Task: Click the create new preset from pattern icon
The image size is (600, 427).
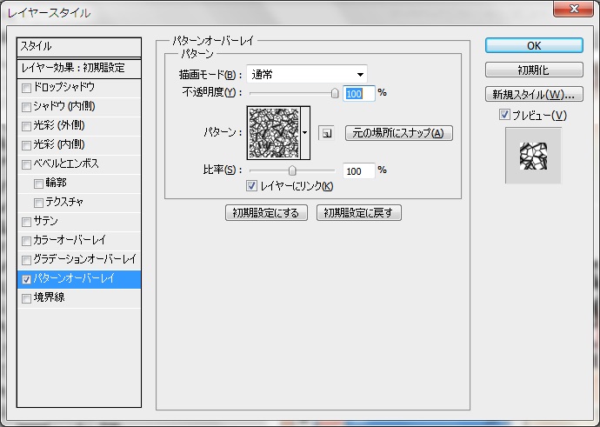Action: tap(326, 133)
